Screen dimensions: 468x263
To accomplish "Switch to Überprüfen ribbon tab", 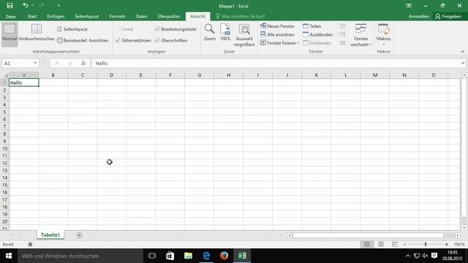I will pyautogui.click(x=169, y=16).
